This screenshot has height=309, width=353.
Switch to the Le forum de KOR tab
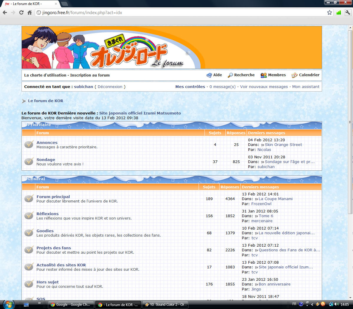click(x=30, y=4)
